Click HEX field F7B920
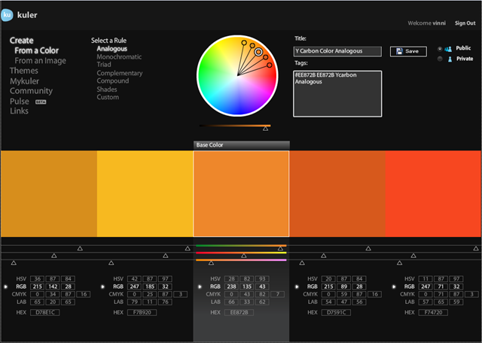Viewport: 482px width, 343px height. point(142,313)
